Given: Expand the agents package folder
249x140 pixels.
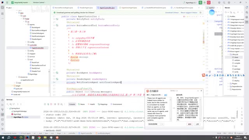Looking at the screenshot, I should point(26,24).
